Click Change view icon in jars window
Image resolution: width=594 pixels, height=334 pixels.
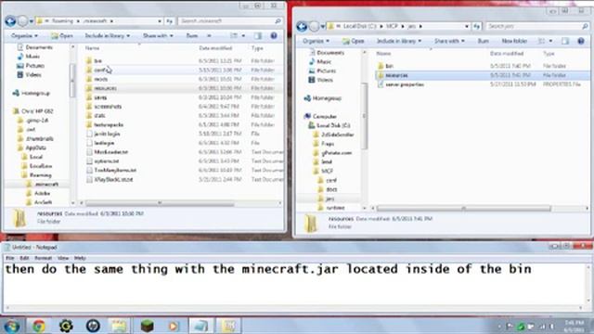pyautogui.click(x=541, y=41)
